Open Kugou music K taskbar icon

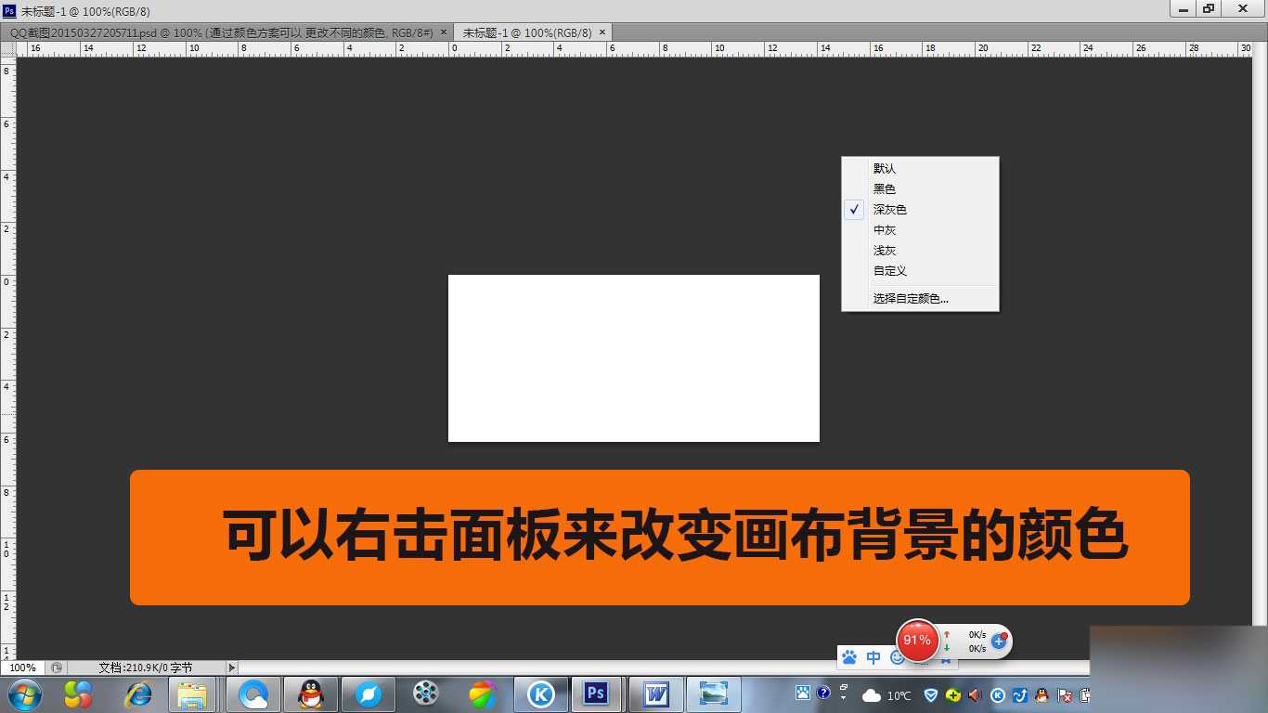(x=540, y=694)
